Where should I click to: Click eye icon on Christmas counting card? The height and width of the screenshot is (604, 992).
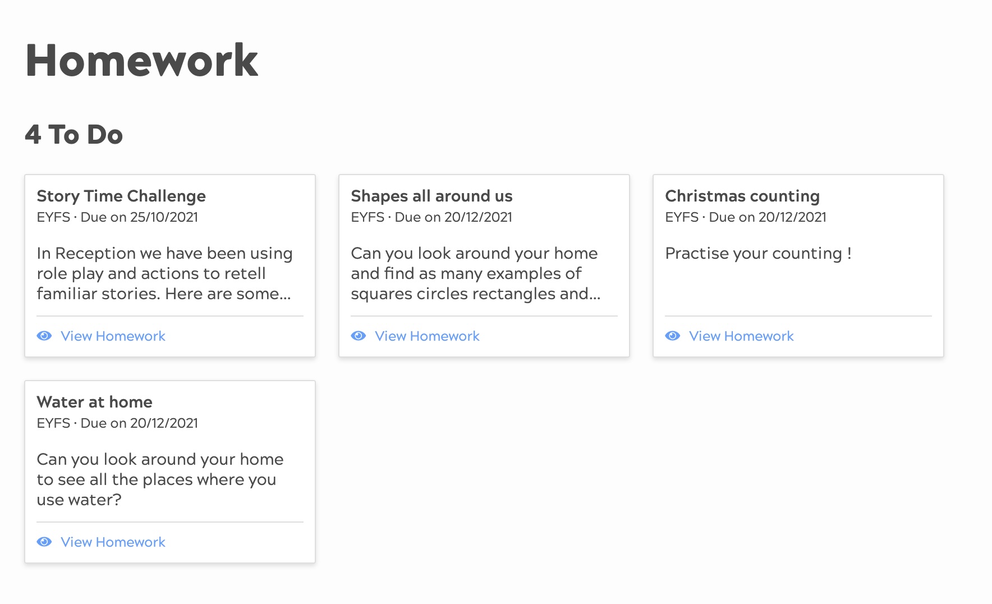(673, 336)
